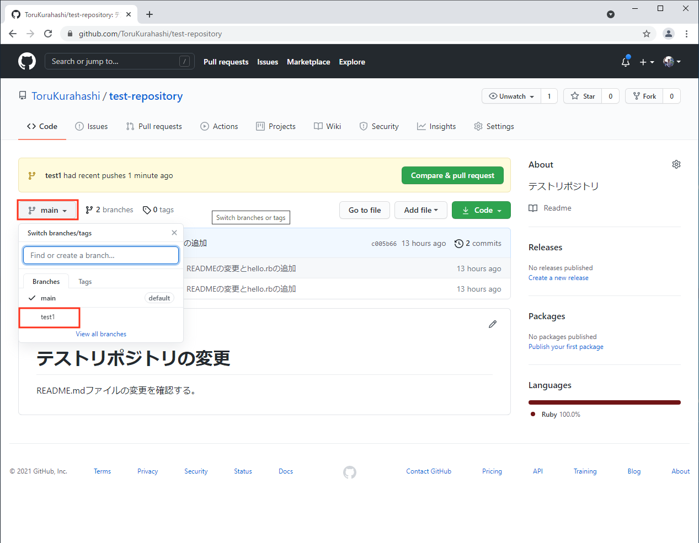699x543 pixels.
Task: Fork the repository
Action: [x=644, y=96]
